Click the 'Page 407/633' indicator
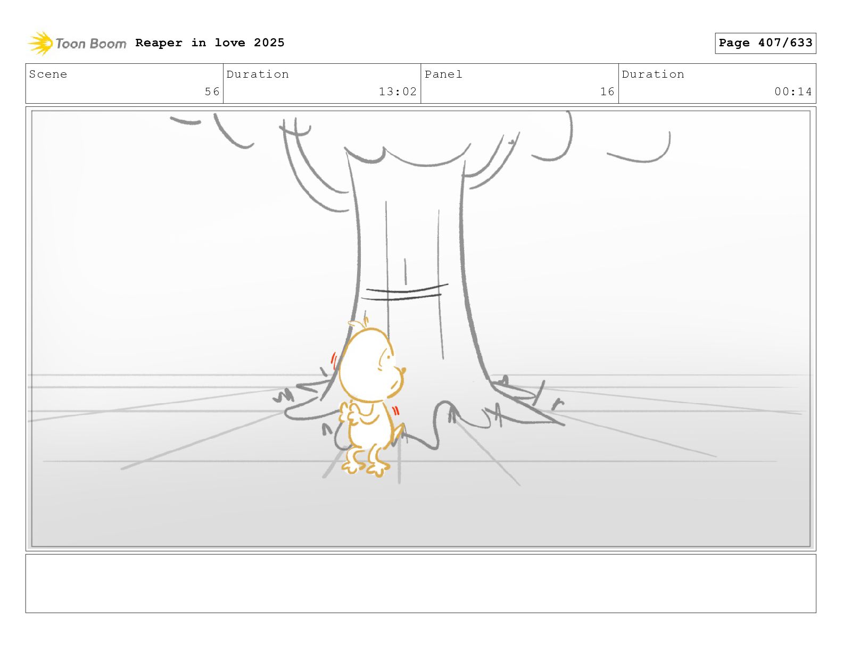The height and width of the screenshot is (651, 843). tap(765, 43)
